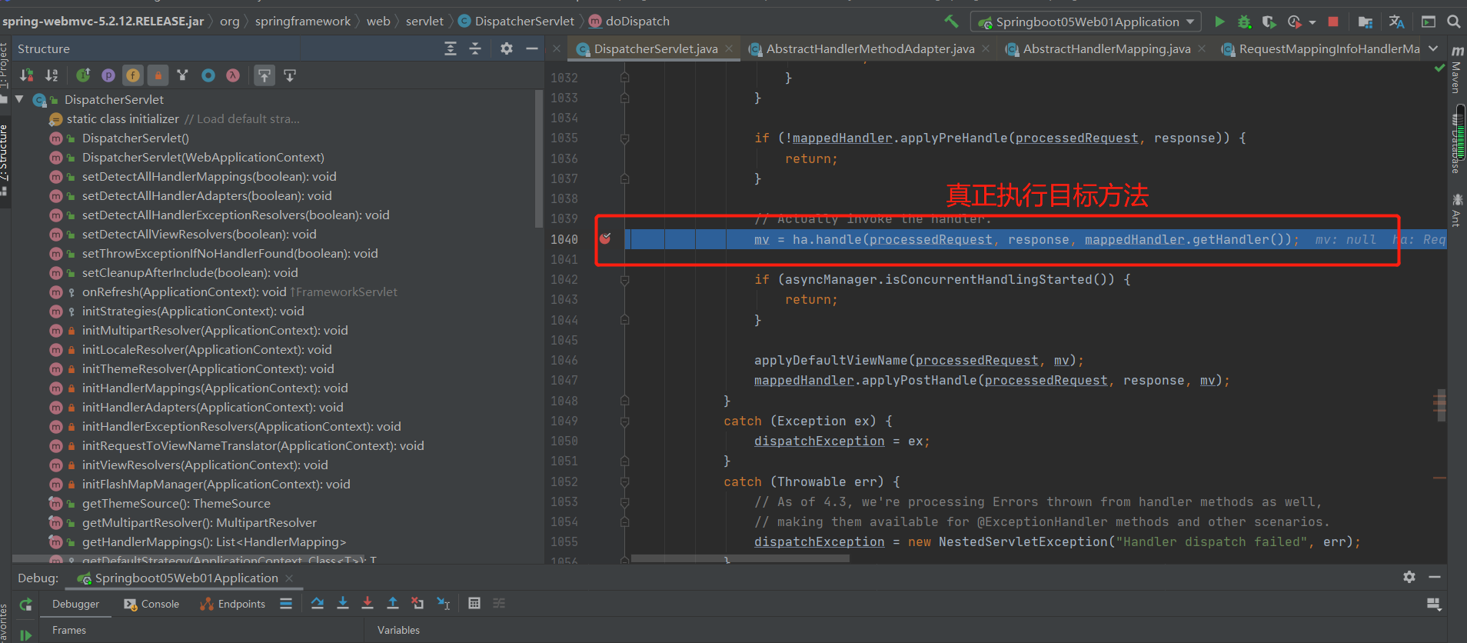The width and height of the screenshot is (1467, 643).
Task: Open Search Everywhere magnifier icon
Action: click(x=1453, y=22)
